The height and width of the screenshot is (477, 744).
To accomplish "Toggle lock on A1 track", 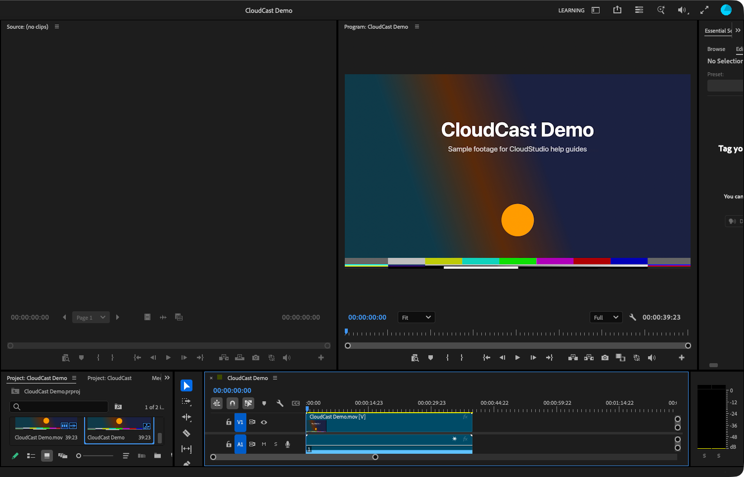I will (x=229, y=444).
